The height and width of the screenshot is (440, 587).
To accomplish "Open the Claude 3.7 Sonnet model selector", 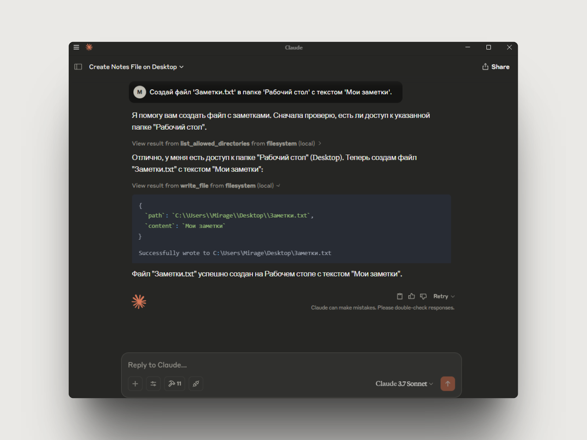I will coord(404,384).
